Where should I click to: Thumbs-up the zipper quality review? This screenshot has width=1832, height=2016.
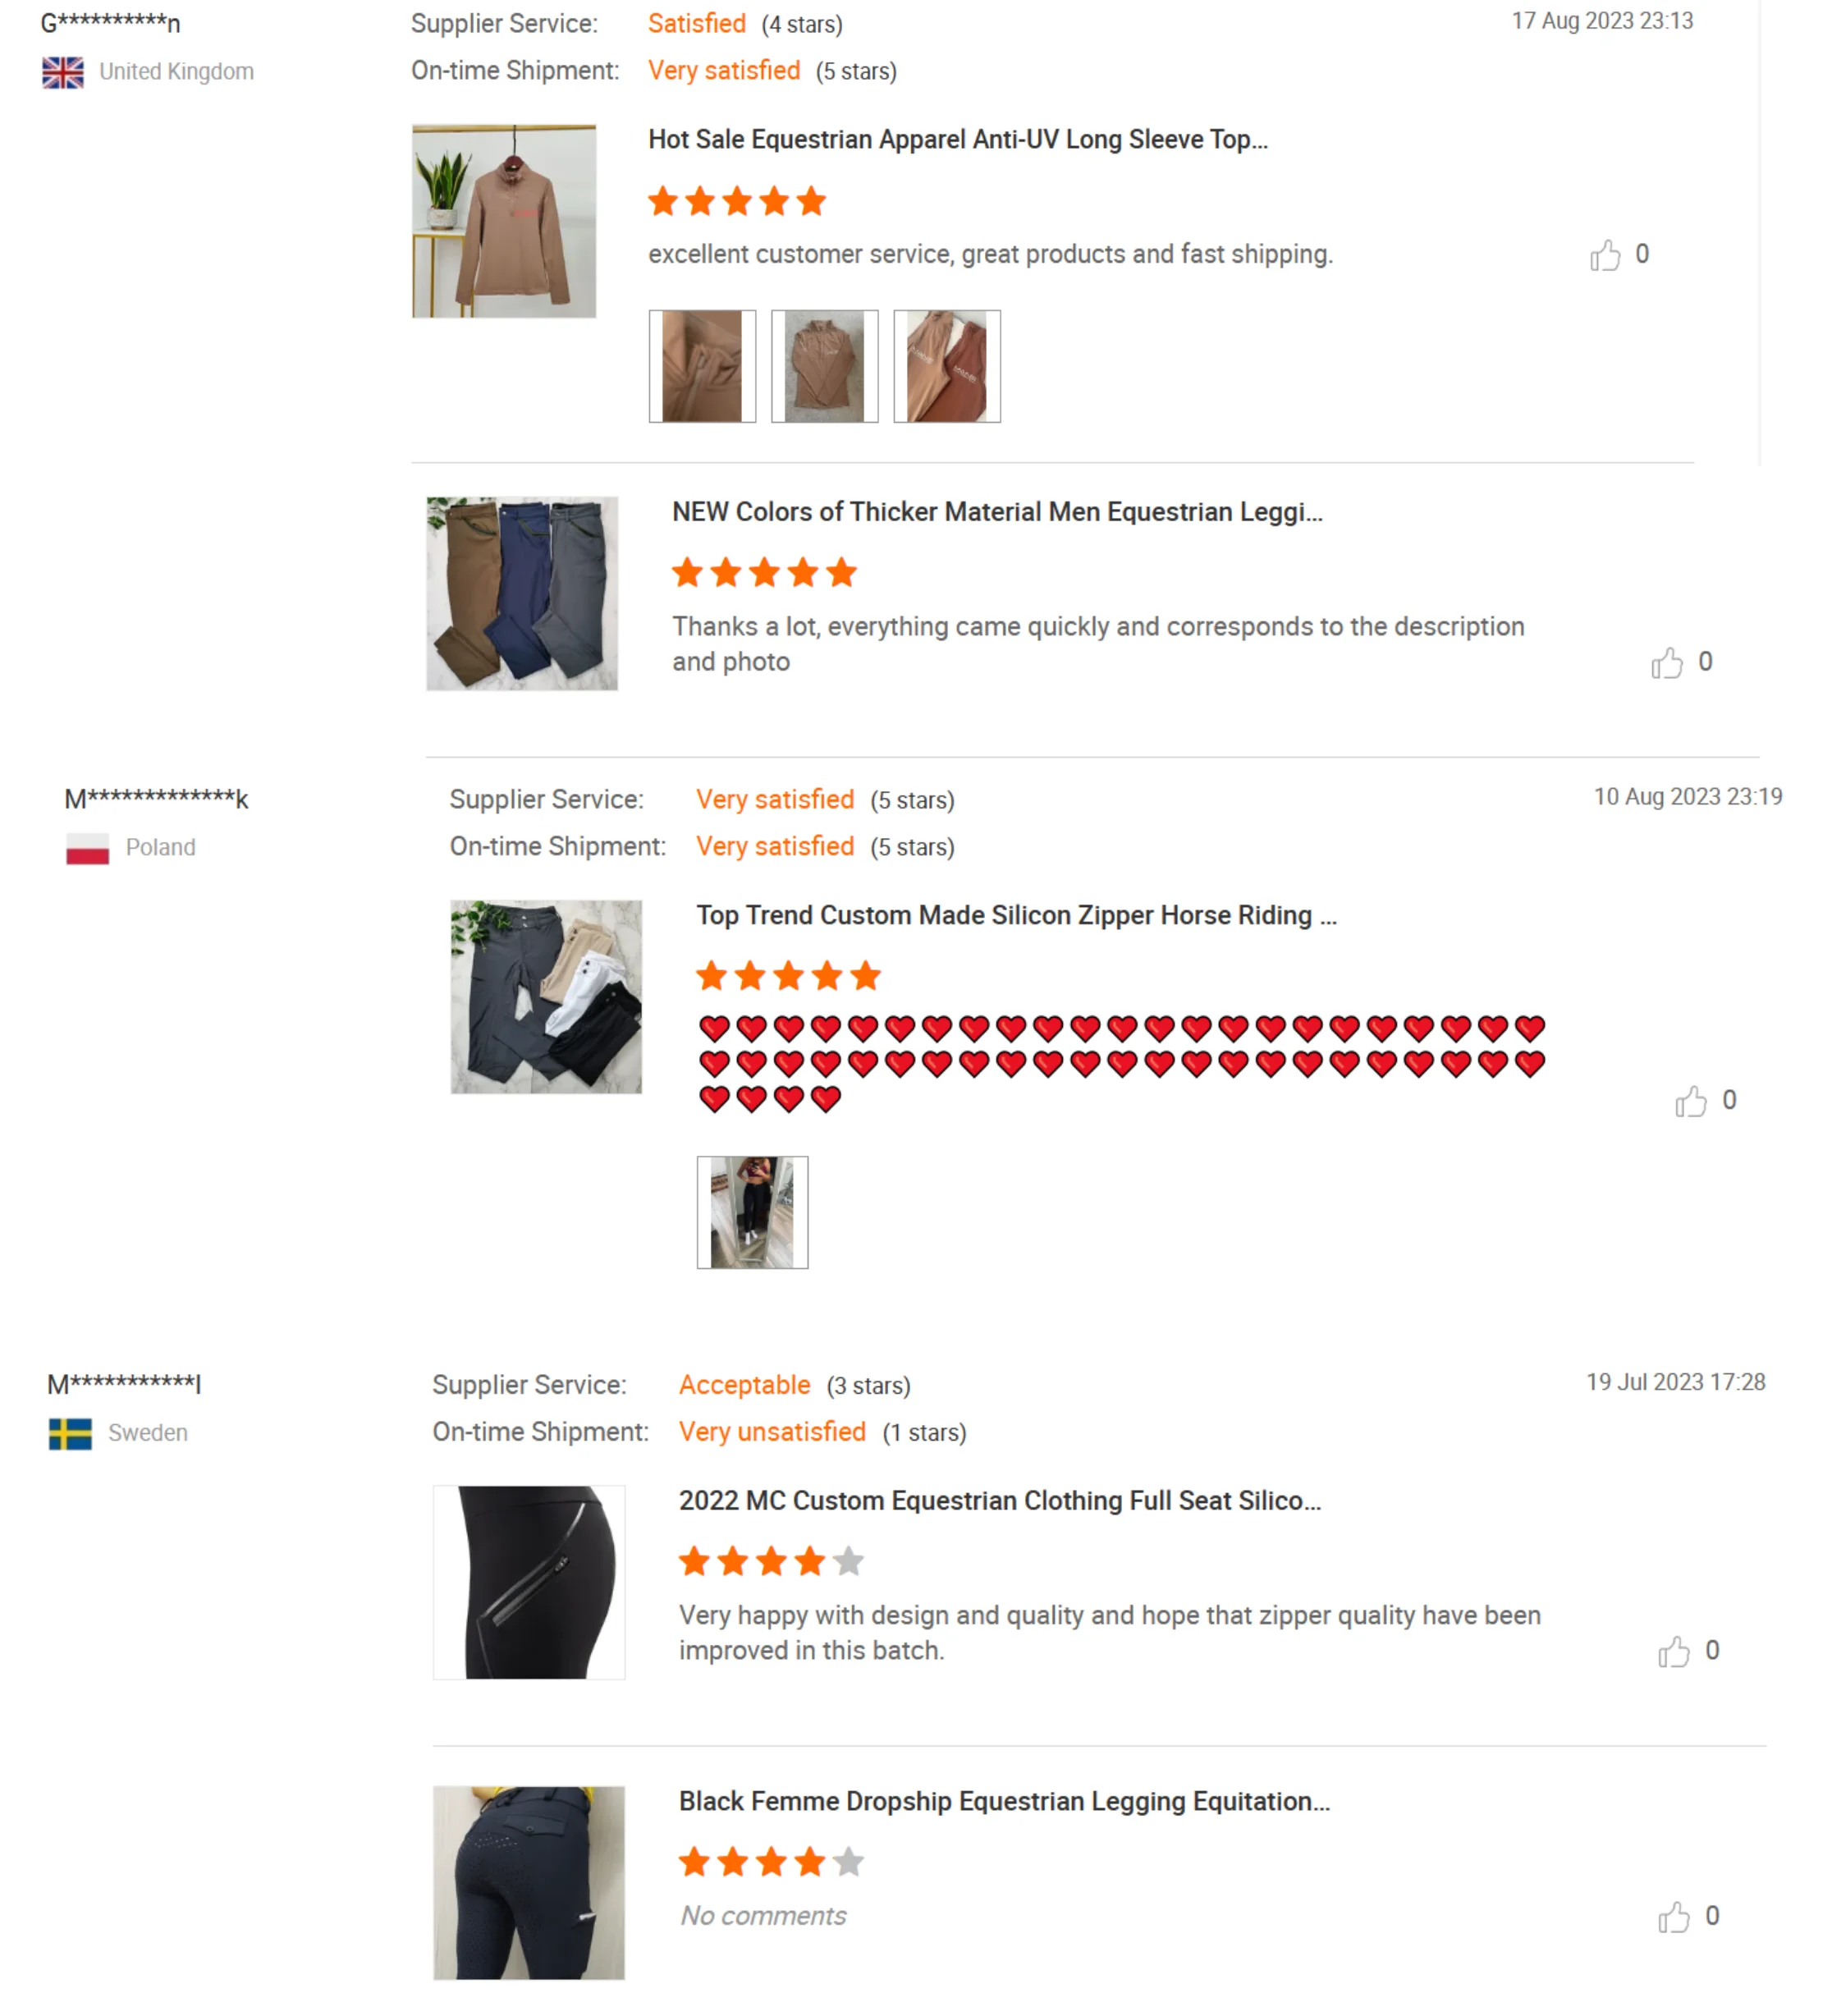click(x=1673, y=1651)
